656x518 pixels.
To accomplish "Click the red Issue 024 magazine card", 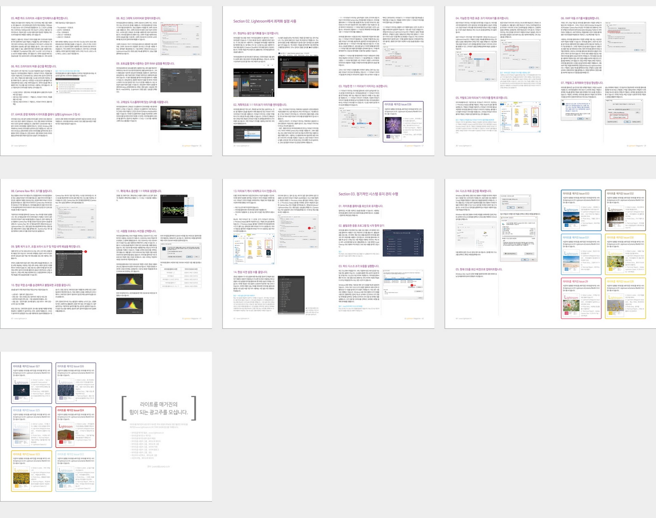I will click(76, 427).
